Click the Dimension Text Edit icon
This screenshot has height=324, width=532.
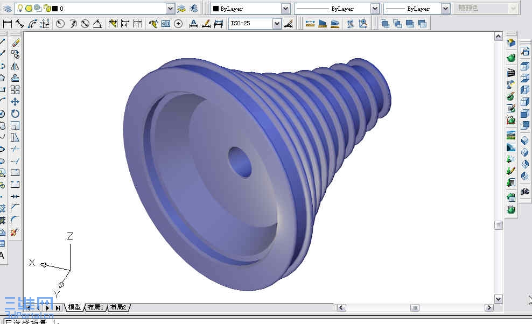206,23
